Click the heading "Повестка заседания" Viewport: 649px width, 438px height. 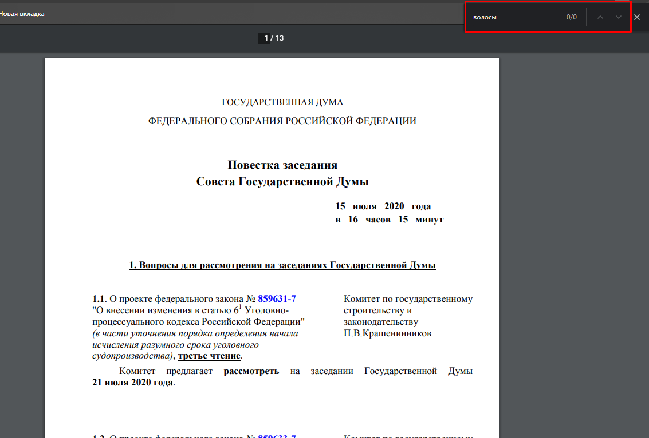[x=282, y=165]
